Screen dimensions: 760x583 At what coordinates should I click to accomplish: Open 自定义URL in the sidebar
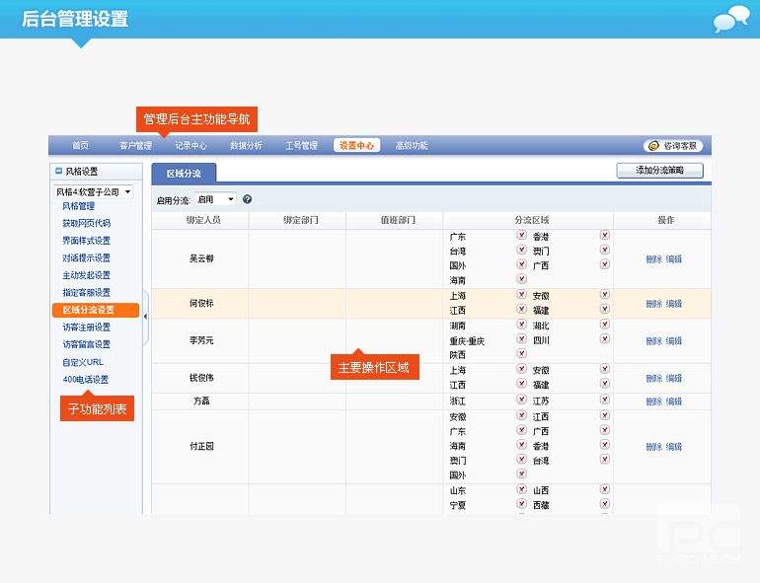[83, 362]
